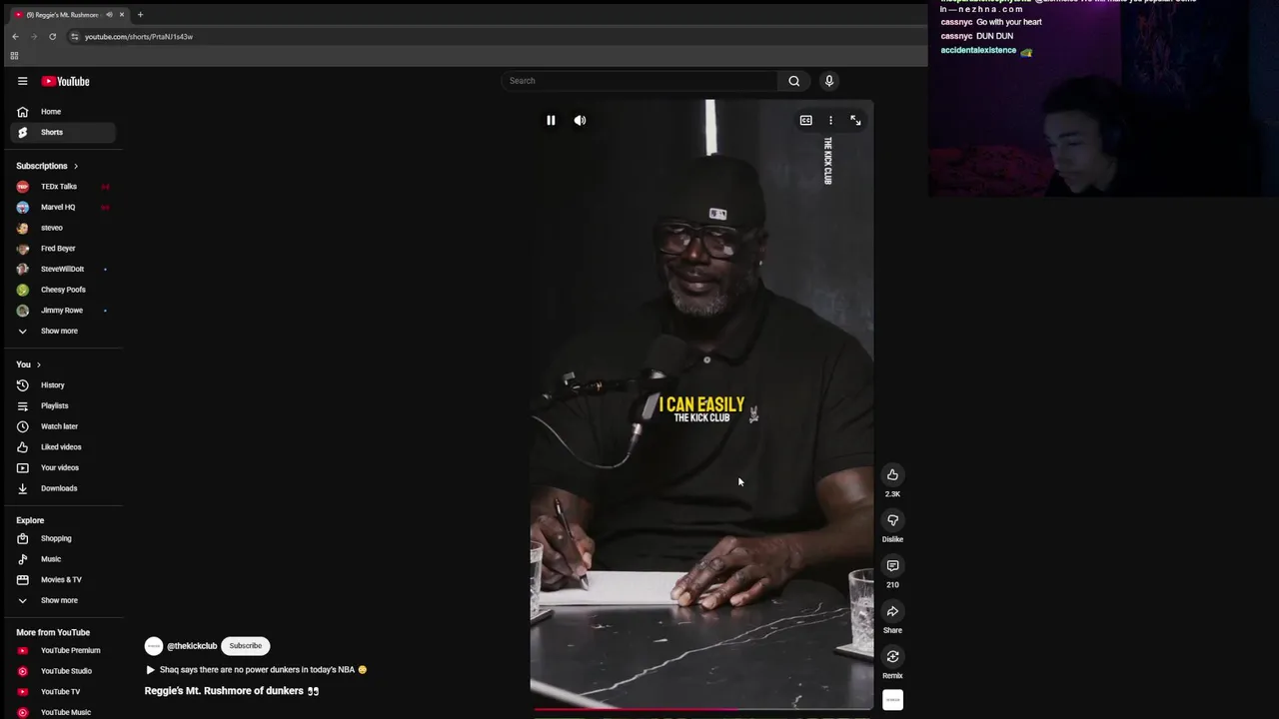Open YouTube Premium

(x=63, y=650)
